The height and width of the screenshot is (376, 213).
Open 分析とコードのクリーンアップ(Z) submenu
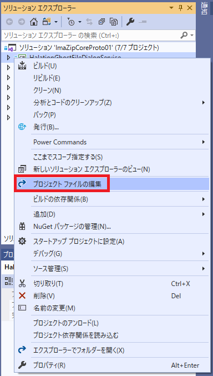pyautogui.click(x=111, y=103)
